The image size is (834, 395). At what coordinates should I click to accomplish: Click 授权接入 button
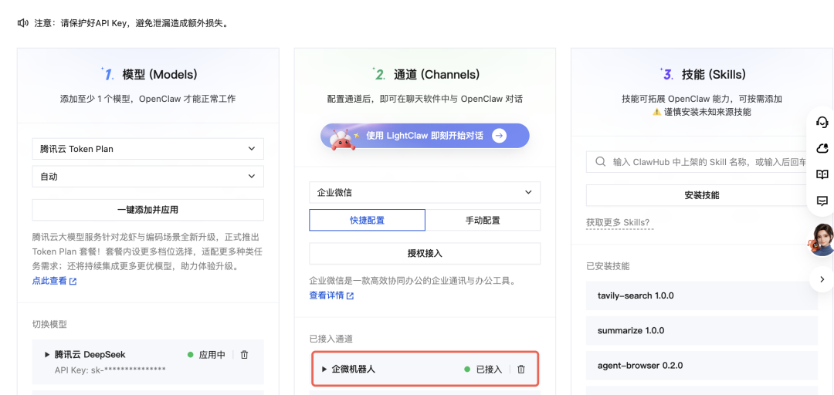425,254
